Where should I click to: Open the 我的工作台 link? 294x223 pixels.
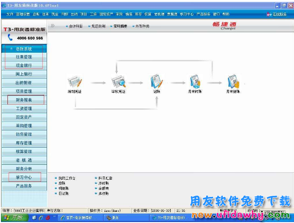point(67,178)
